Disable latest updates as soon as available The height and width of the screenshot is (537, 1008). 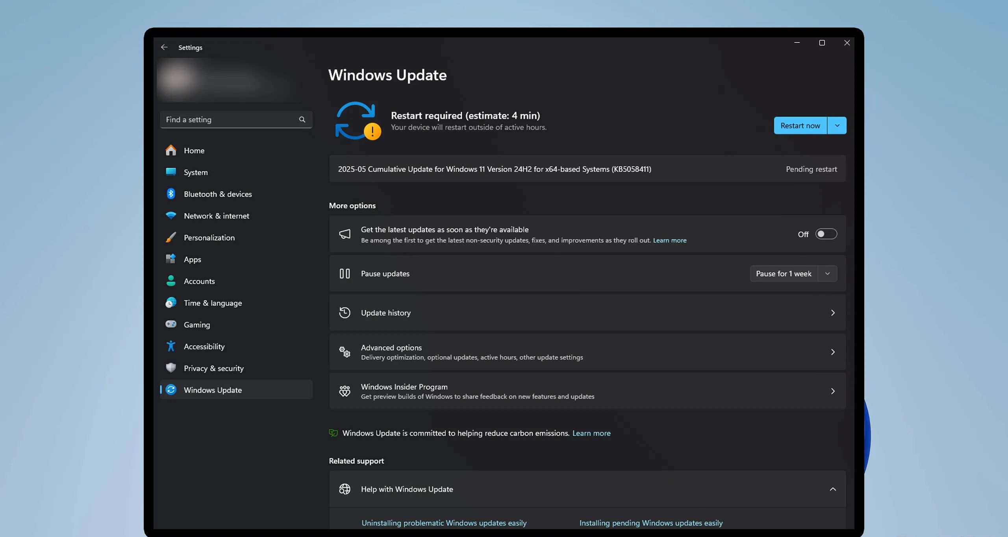[826, 234]
